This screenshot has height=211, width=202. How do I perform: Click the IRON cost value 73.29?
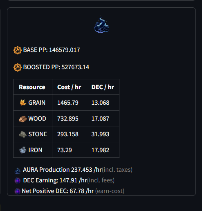point(65,150)
